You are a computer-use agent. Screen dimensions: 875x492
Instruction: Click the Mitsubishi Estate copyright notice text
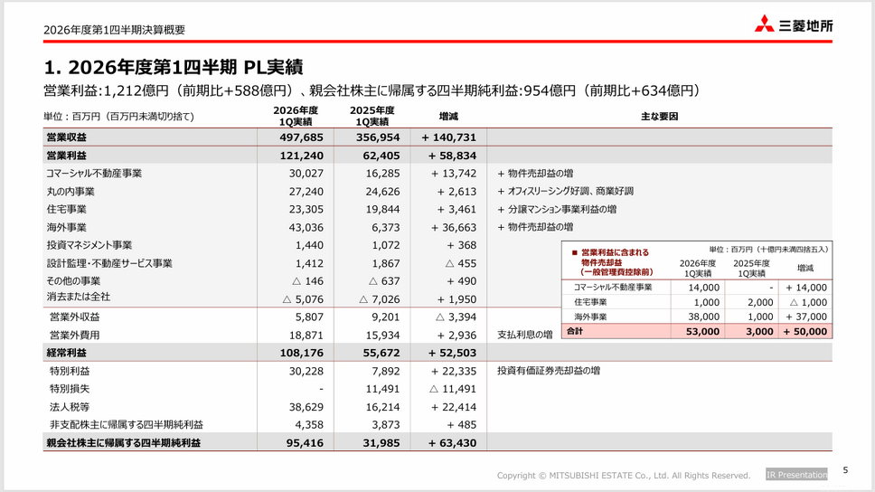(x=624, y=475)
